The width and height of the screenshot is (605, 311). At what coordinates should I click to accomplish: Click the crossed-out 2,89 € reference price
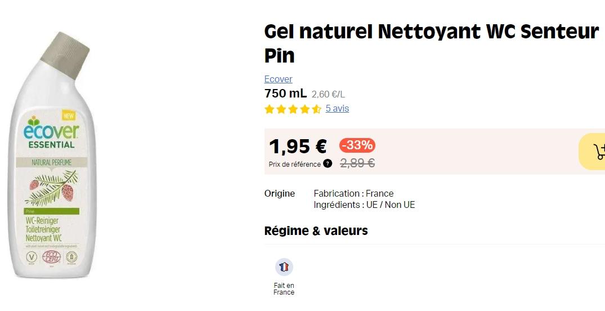[x=357, y=163]
